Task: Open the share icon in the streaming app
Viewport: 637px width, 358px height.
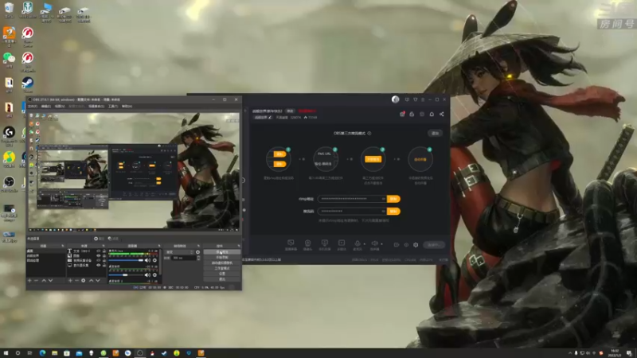Action: coord(442,114)
